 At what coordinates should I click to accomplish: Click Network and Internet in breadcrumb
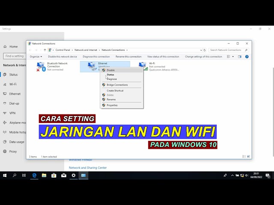click(x=86, y=50)
